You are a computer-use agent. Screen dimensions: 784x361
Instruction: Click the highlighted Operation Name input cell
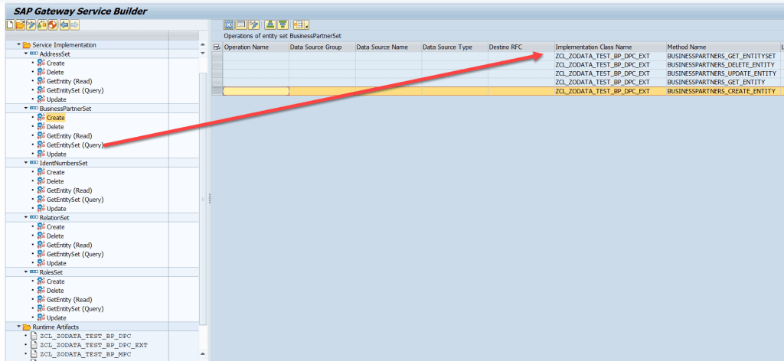pyautogui.click(x=256, y=91)
